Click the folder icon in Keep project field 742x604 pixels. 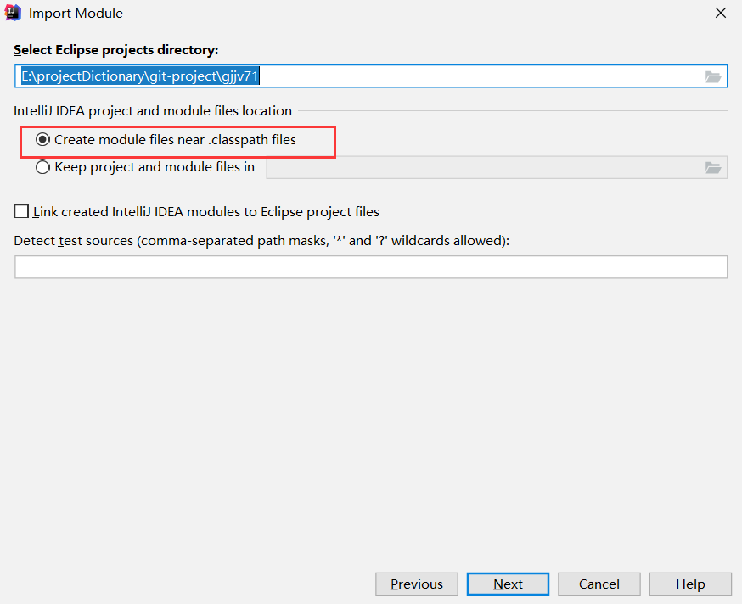tap(712, 167)
